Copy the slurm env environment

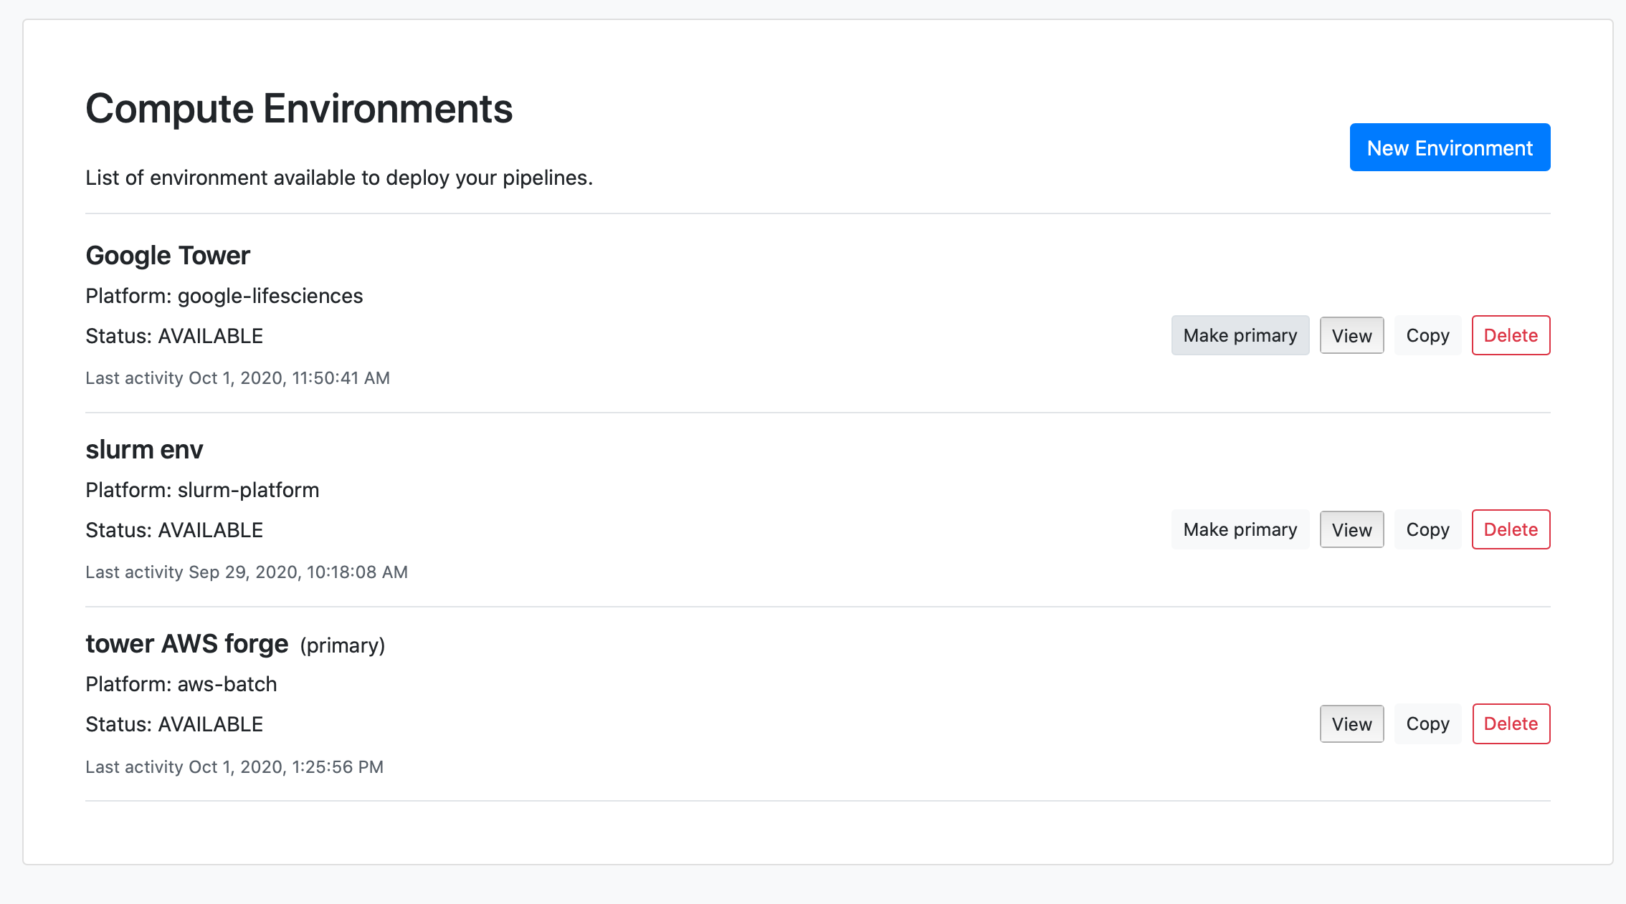pyautogui.click(x=1428, y=529)
